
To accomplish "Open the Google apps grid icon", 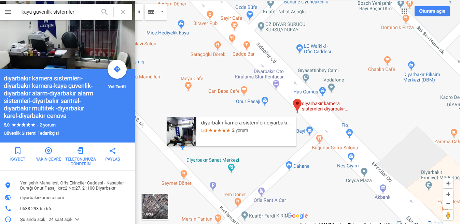I will click(404, 11).
